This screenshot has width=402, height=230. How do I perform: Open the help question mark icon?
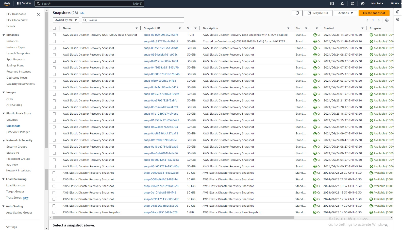click(353, 4)
